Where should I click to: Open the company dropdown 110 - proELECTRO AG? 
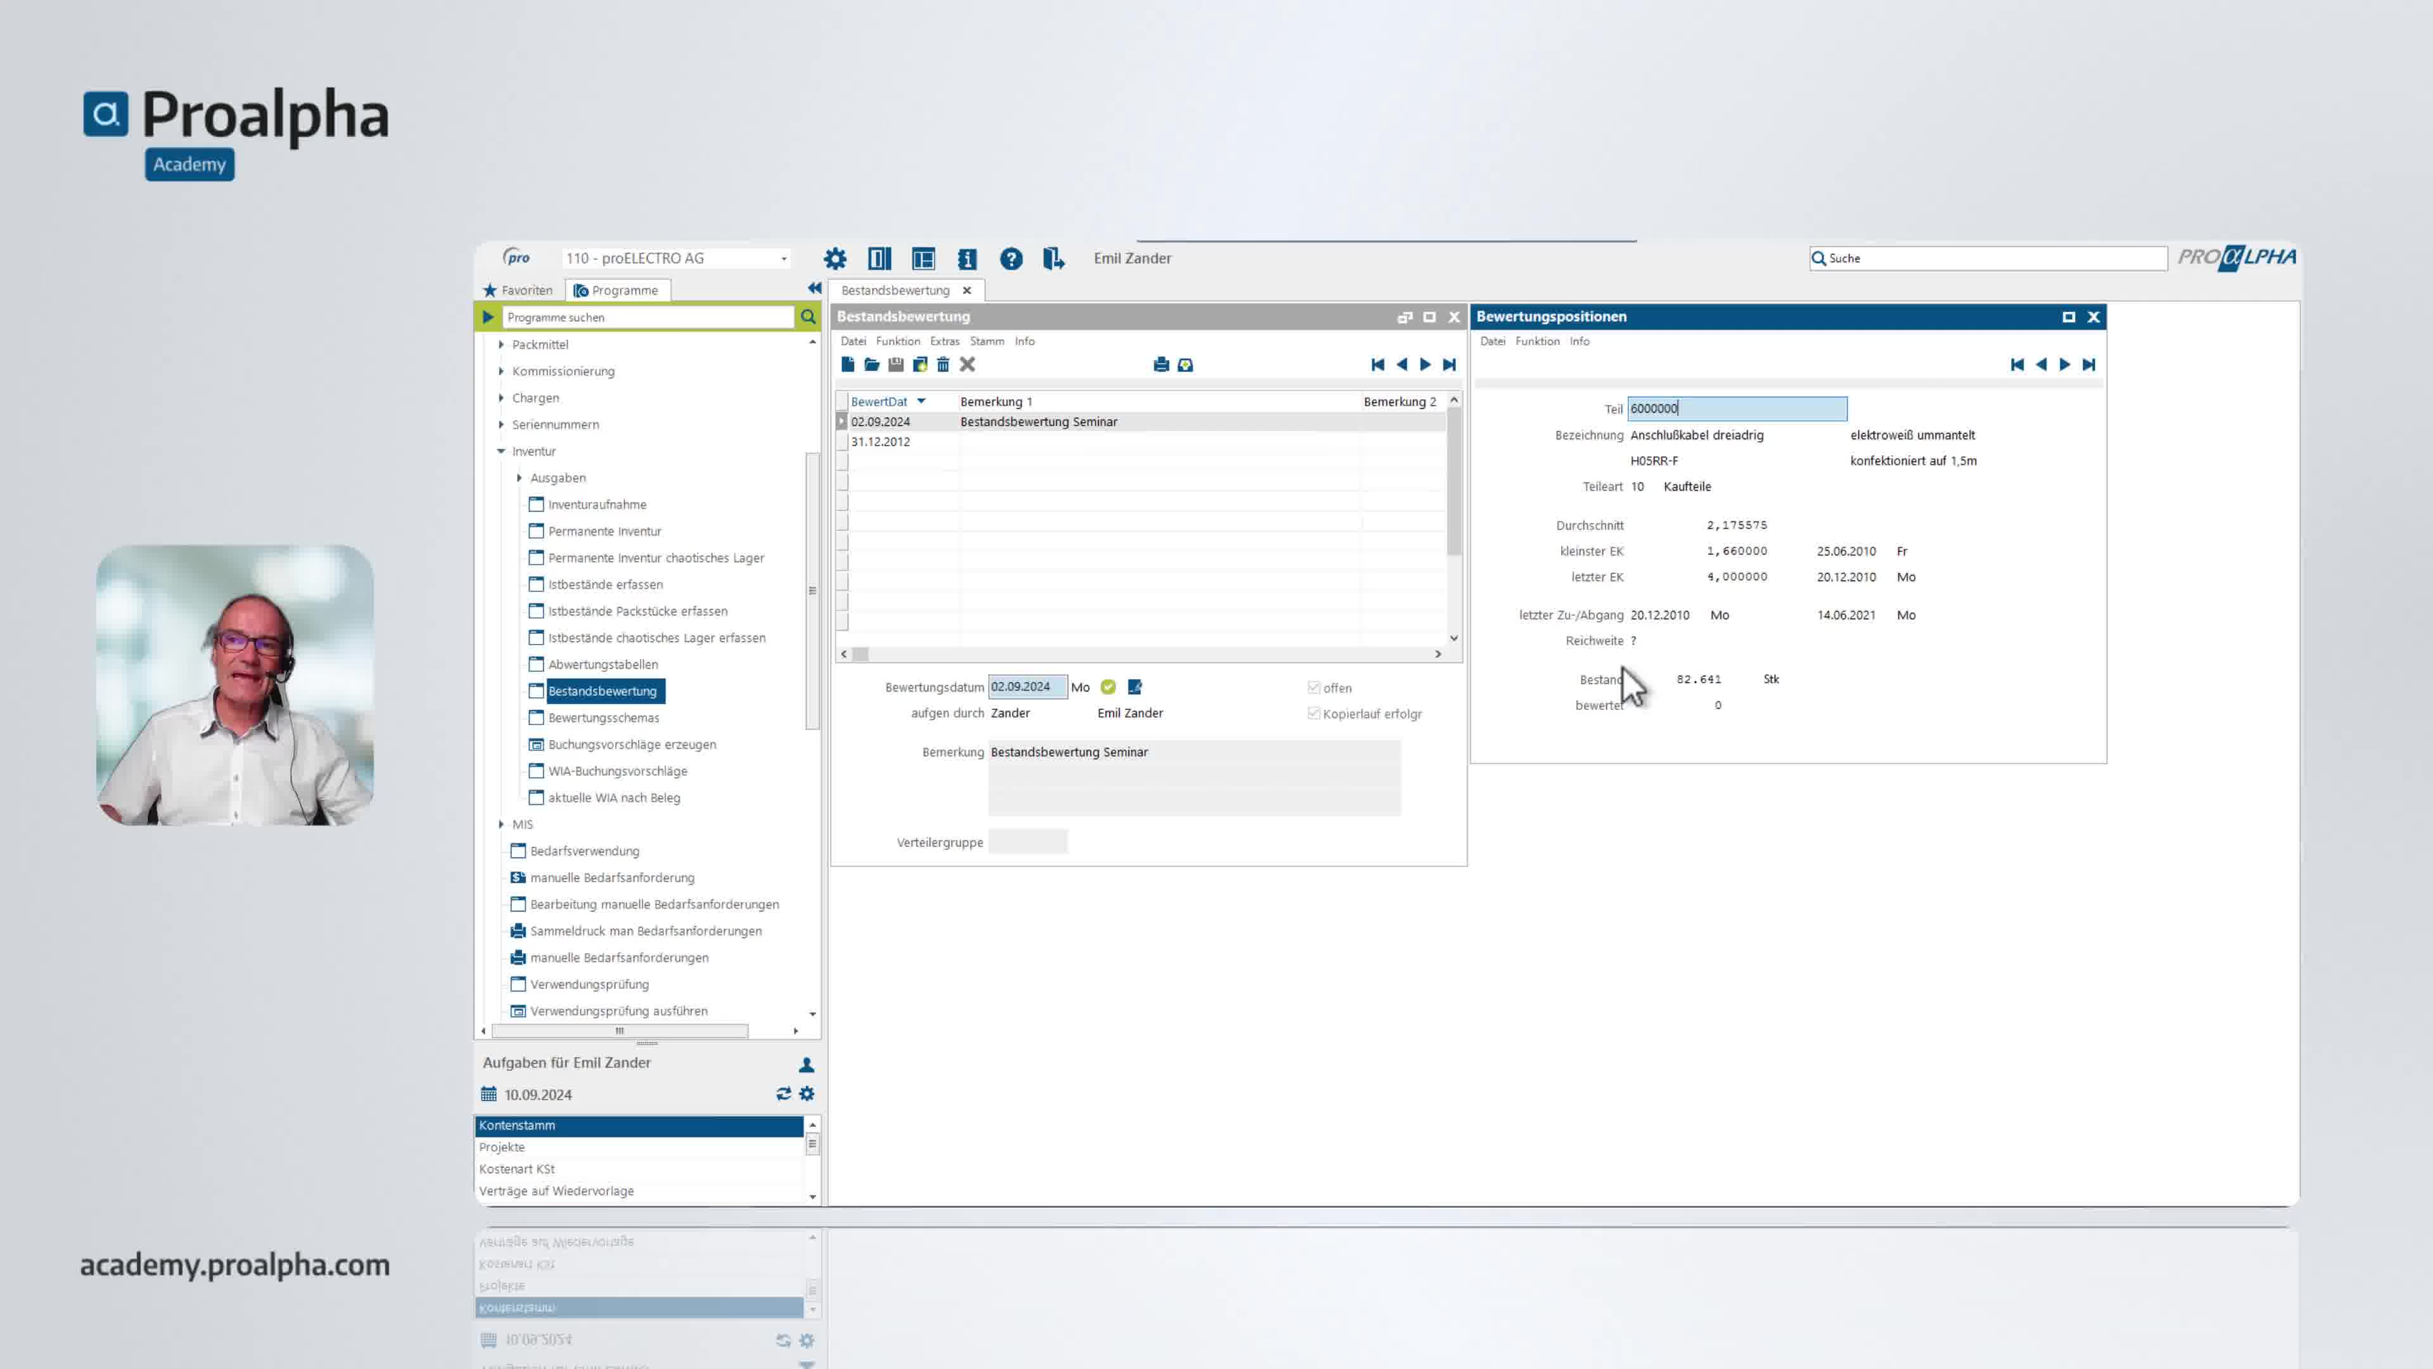click(x=783, y=259)
